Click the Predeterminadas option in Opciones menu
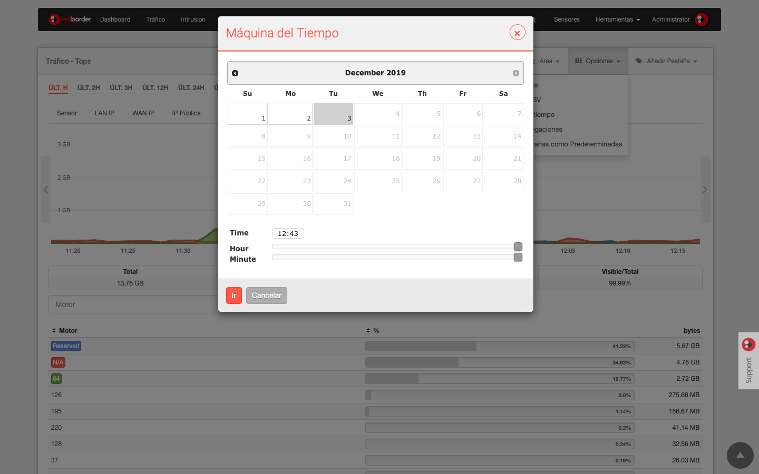 [577, 144]
